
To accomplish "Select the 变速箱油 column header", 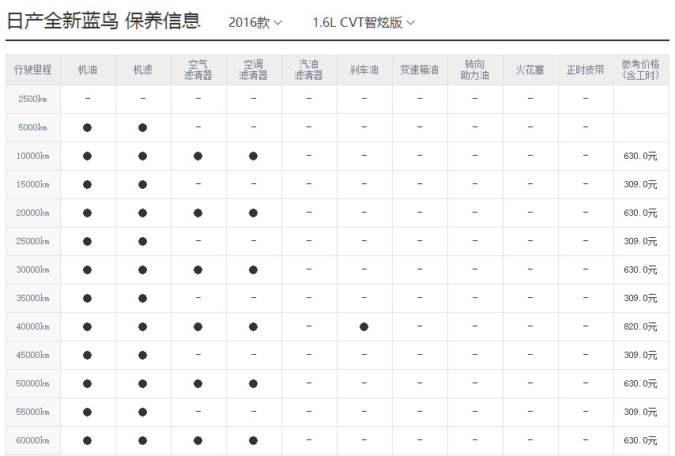I will tap(419, 70).
